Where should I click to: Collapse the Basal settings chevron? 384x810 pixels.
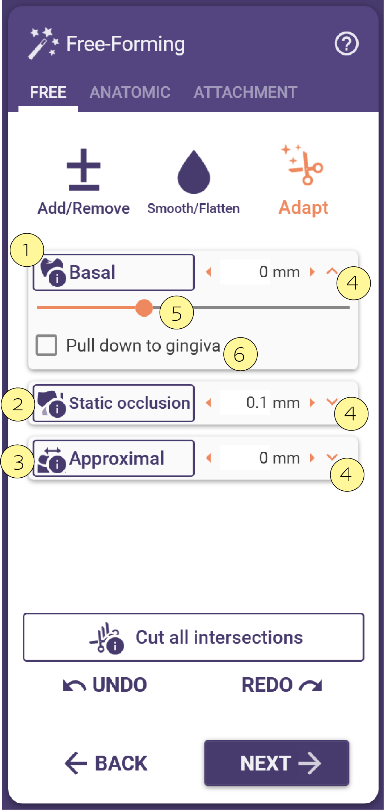(x=332, y=271)
